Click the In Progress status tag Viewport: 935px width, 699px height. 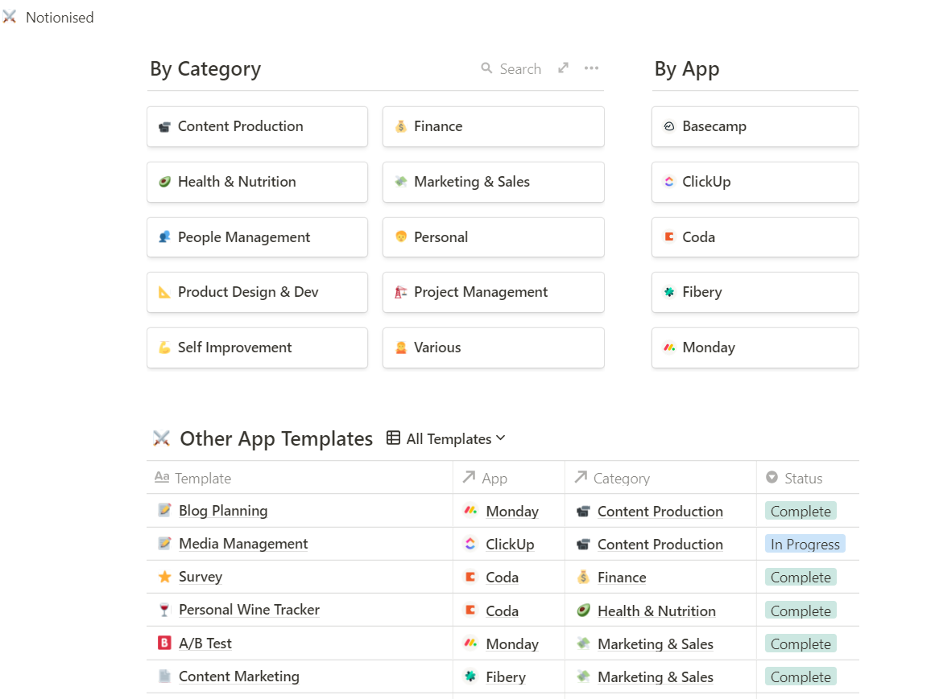(x=805, y=544)
